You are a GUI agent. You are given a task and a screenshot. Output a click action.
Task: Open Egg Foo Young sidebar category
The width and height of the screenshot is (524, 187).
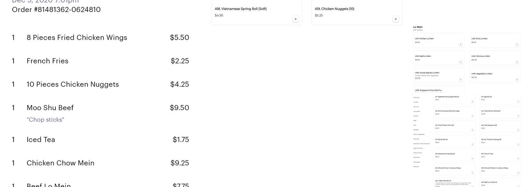pos(418,148)
